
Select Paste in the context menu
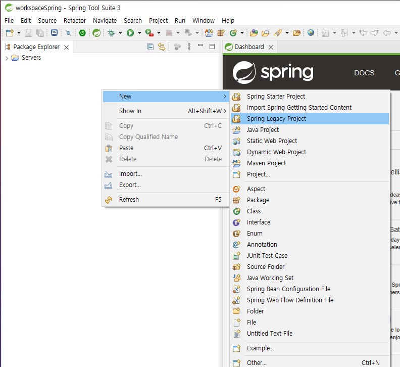(165, 148)
